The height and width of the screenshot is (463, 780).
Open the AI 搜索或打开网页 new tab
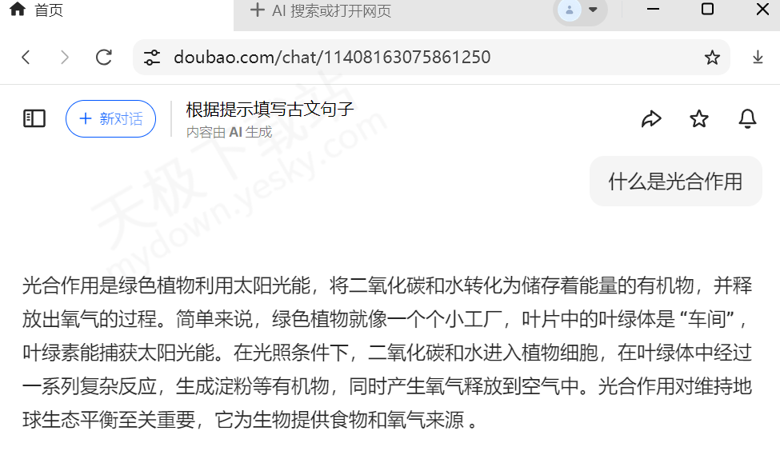coord(321,10)
